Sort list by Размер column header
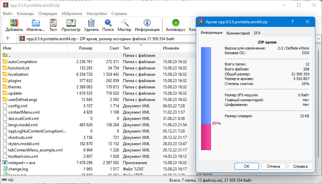Image resolution: width=322 pixels, height=184 pixels. (x=81, y=48)
